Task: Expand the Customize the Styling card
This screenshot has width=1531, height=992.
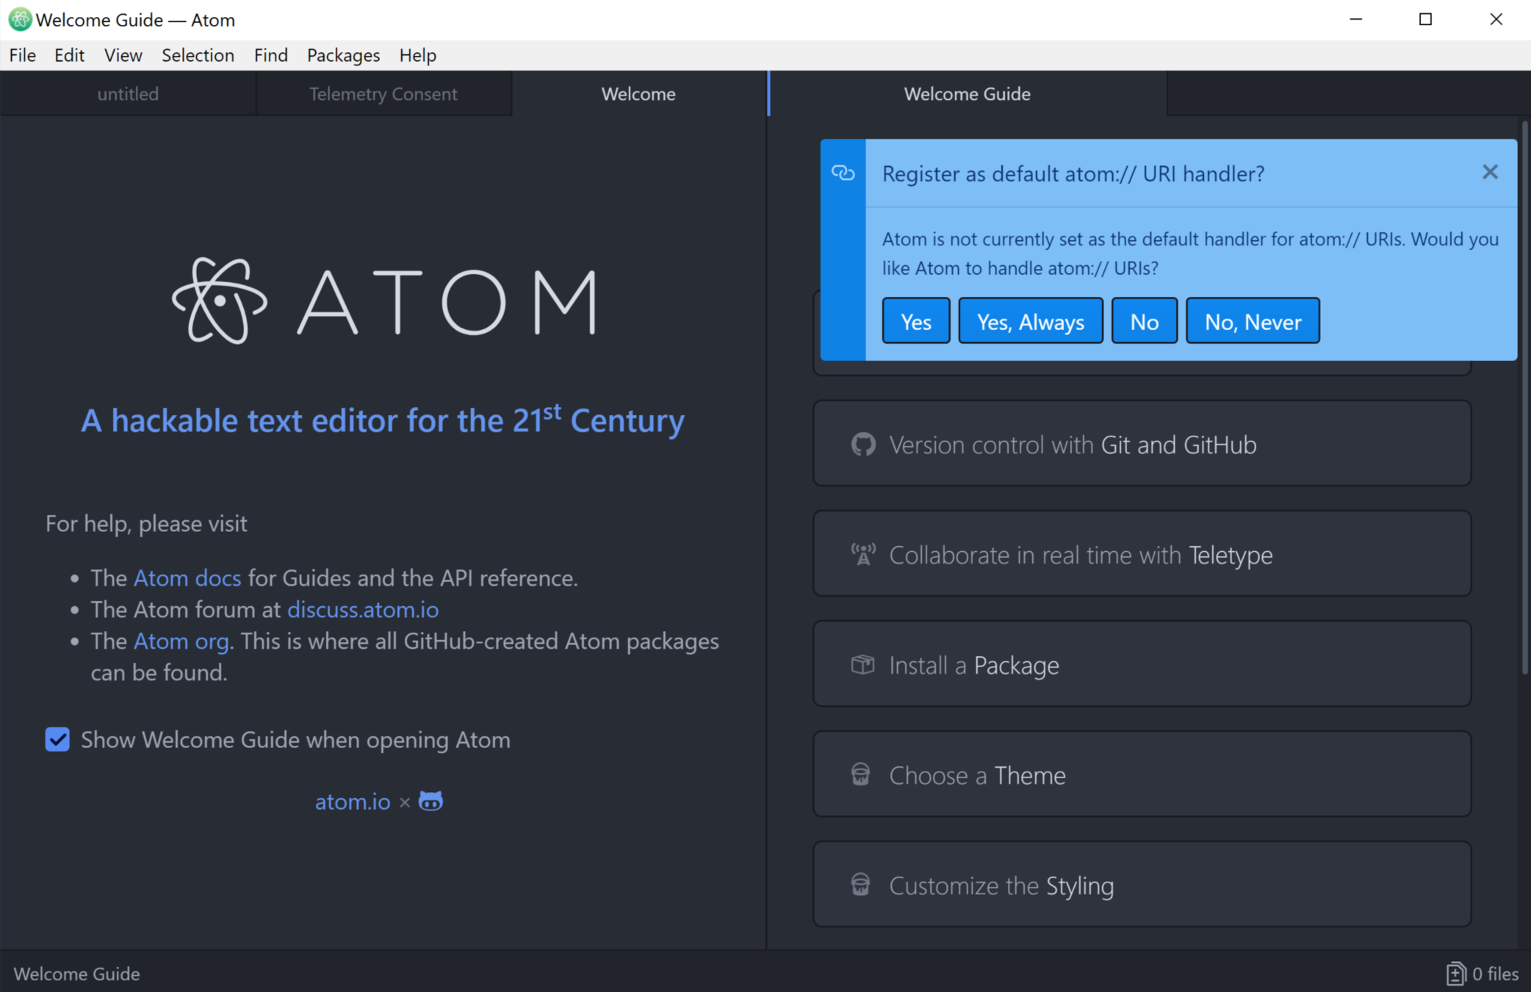Action: [x=1142, y=885]
